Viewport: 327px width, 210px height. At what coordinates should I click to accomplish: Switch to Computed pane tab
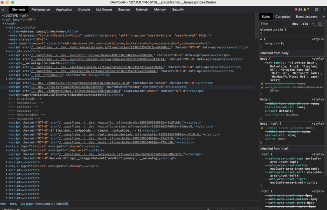pos(283,17)
